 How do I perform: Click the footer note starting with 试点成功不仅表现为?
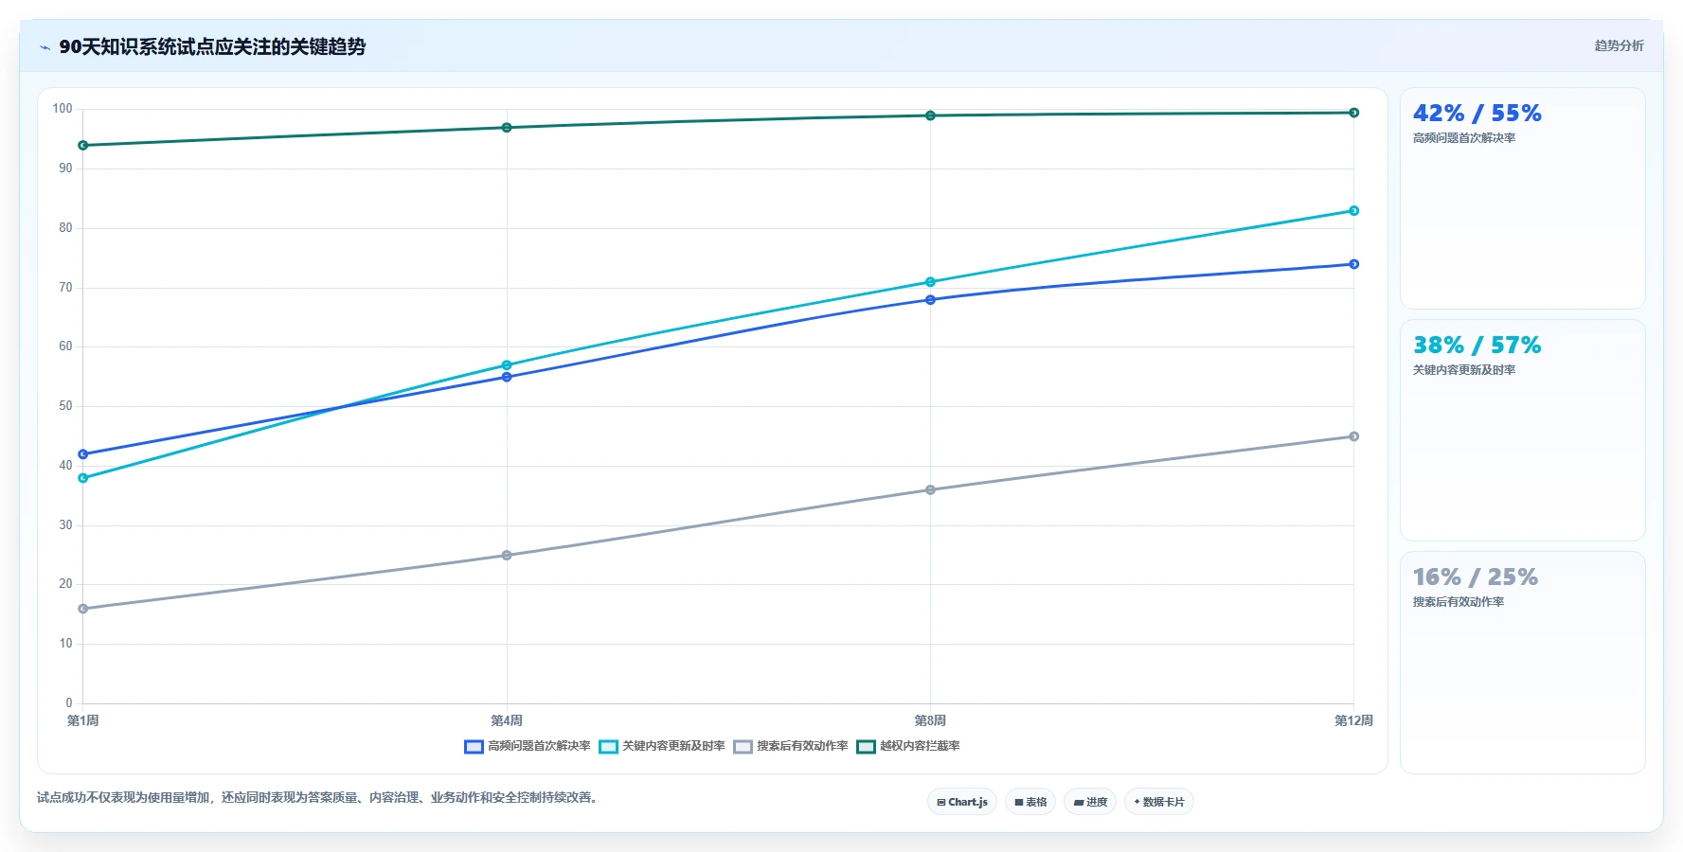(x=319, y=798)
